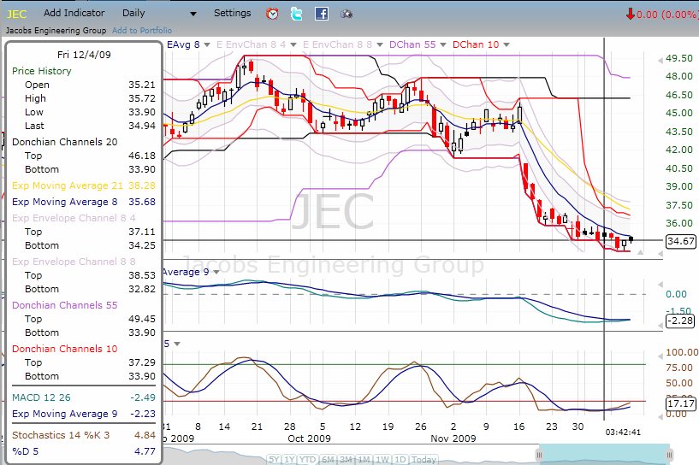Screen dimensions: 699x465
Task: Click the small up triangle under the price chart
Action: coord(640,252)
